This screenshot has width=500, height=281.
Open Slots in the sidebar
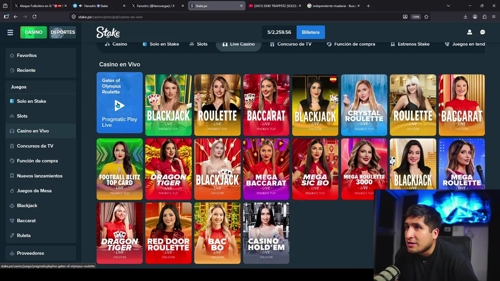point(41,116)
